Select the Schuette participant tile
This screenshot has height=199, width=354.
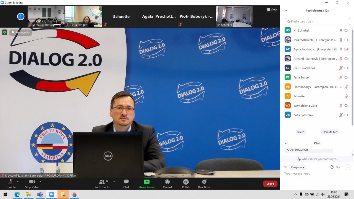121,17
